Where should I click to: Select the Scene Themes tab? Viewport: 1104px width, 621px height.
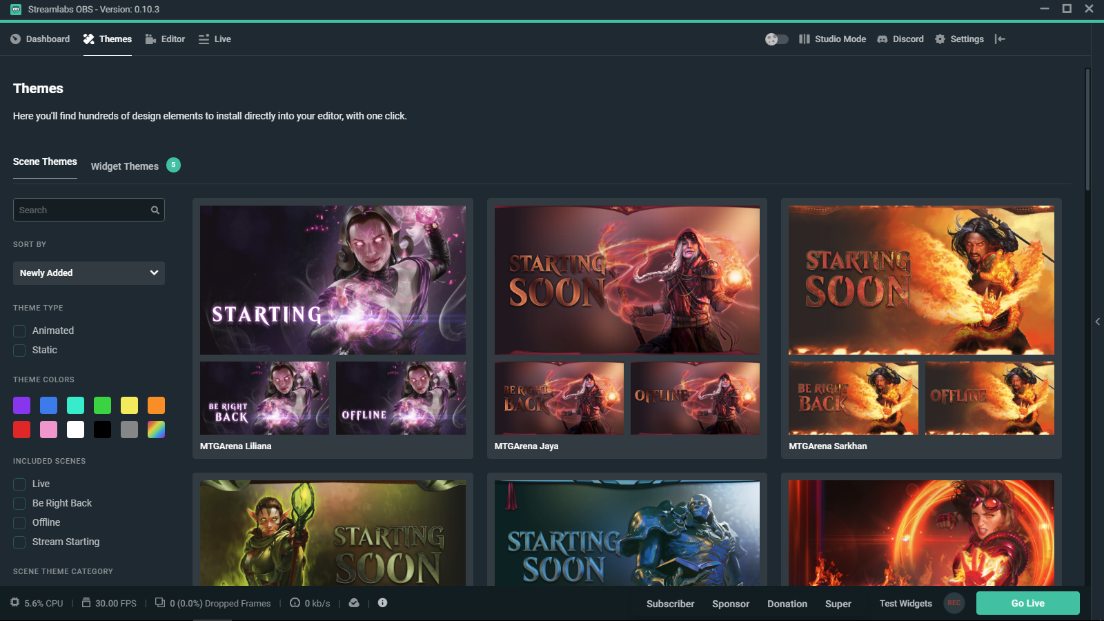[45, 161]
